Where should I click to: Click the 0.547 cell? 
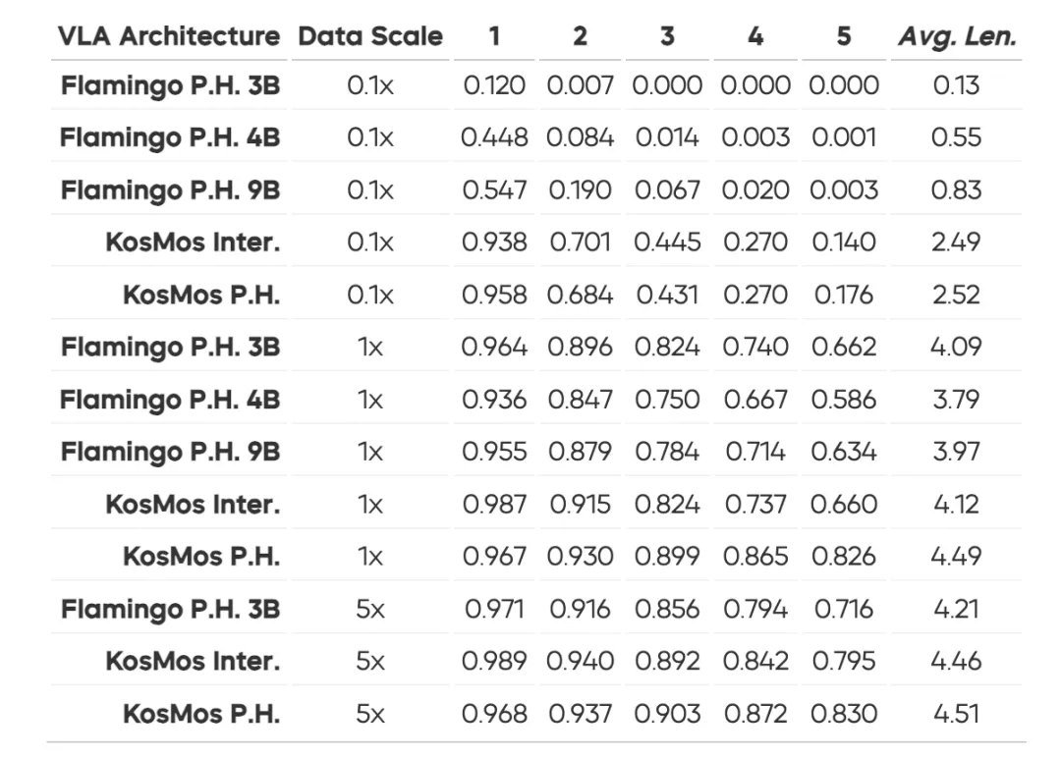(494, 189)
